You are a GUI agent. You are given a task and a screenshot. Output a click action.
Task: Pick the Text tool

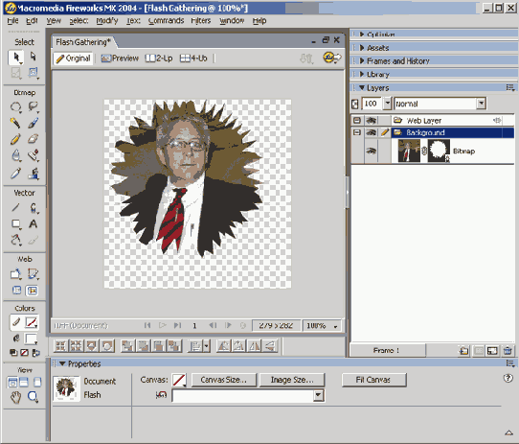tap(34, 223)
